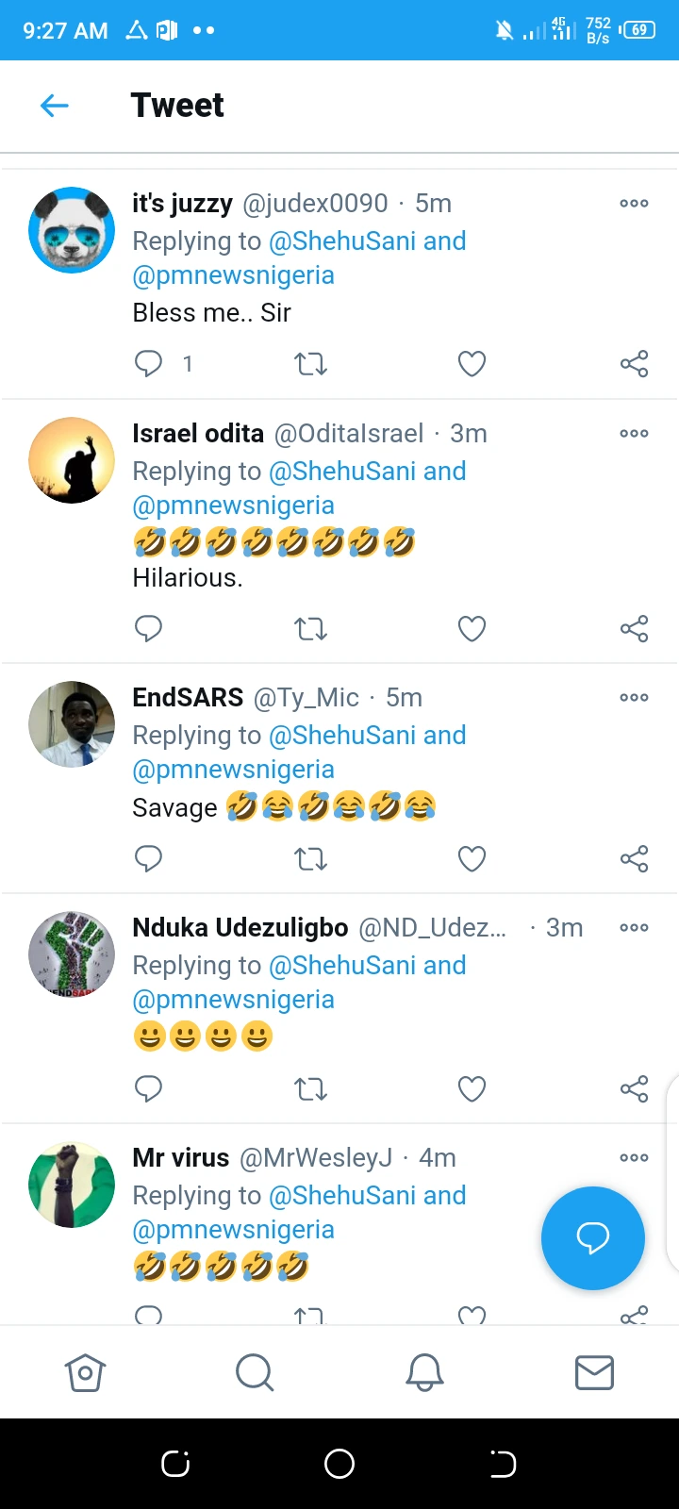Image resolution: width=679 pixels, height=1509 pixels.
Task: Open the Search tab
Action: [255, 1372]
